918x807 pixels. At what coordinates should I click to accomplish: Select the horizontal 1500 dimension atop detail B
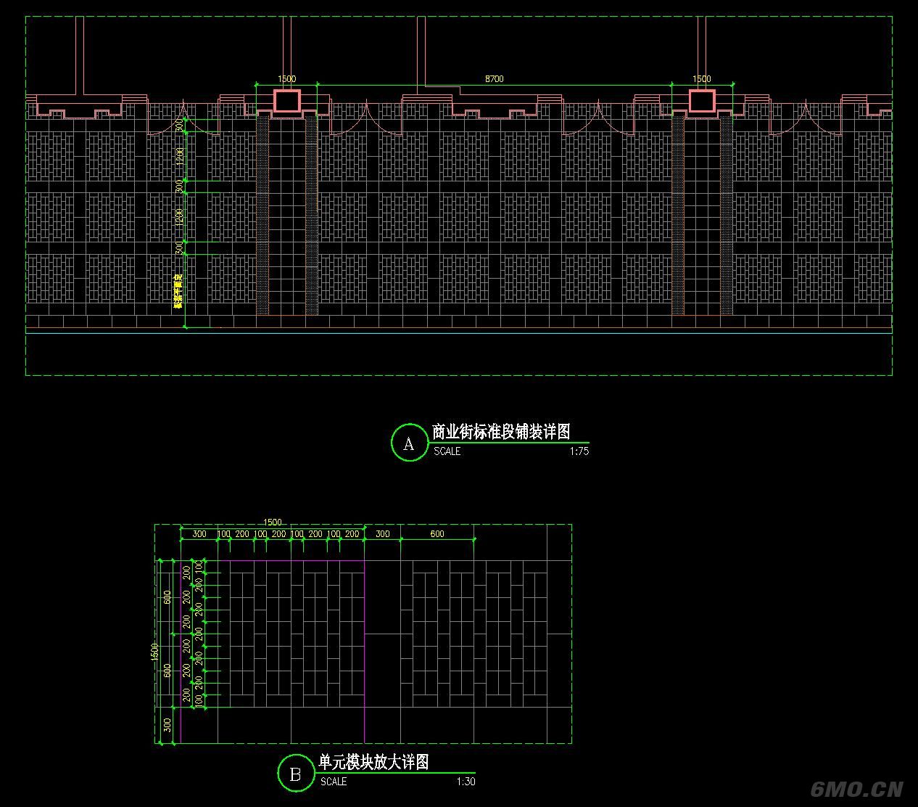click(273, 523)
